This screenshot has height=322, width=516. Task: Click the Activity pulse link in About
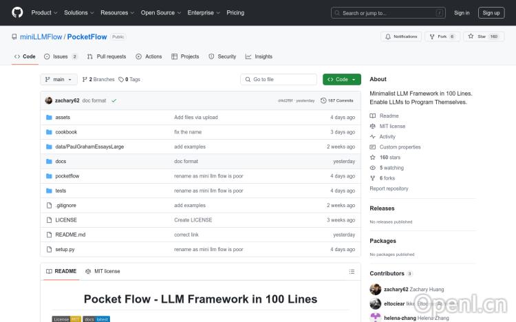point(387,137)
